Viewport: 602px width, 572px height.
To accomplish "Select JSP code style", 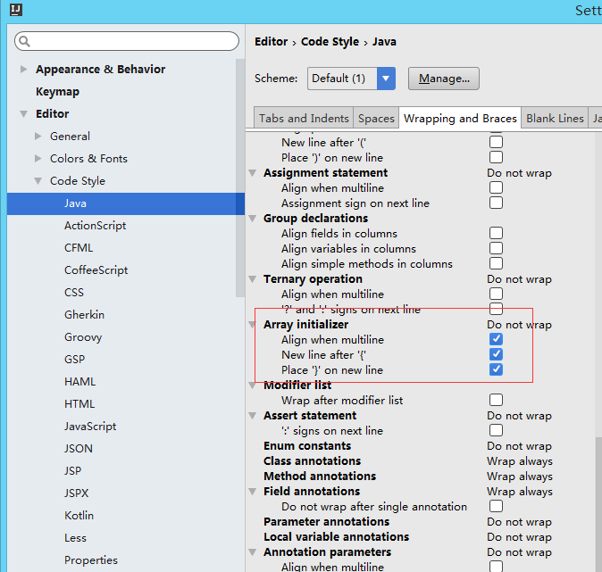I will click(x=72, y=471).
